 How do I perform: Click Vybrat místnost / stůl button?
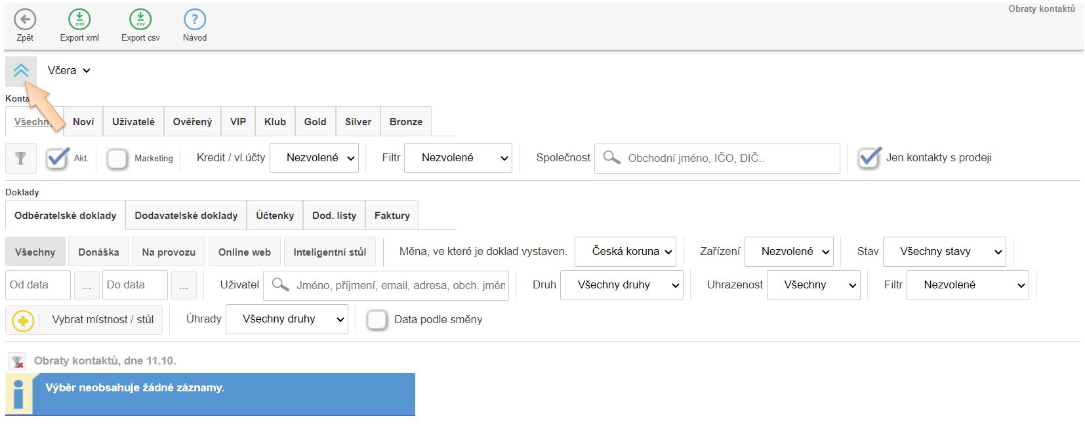[84, 320]
